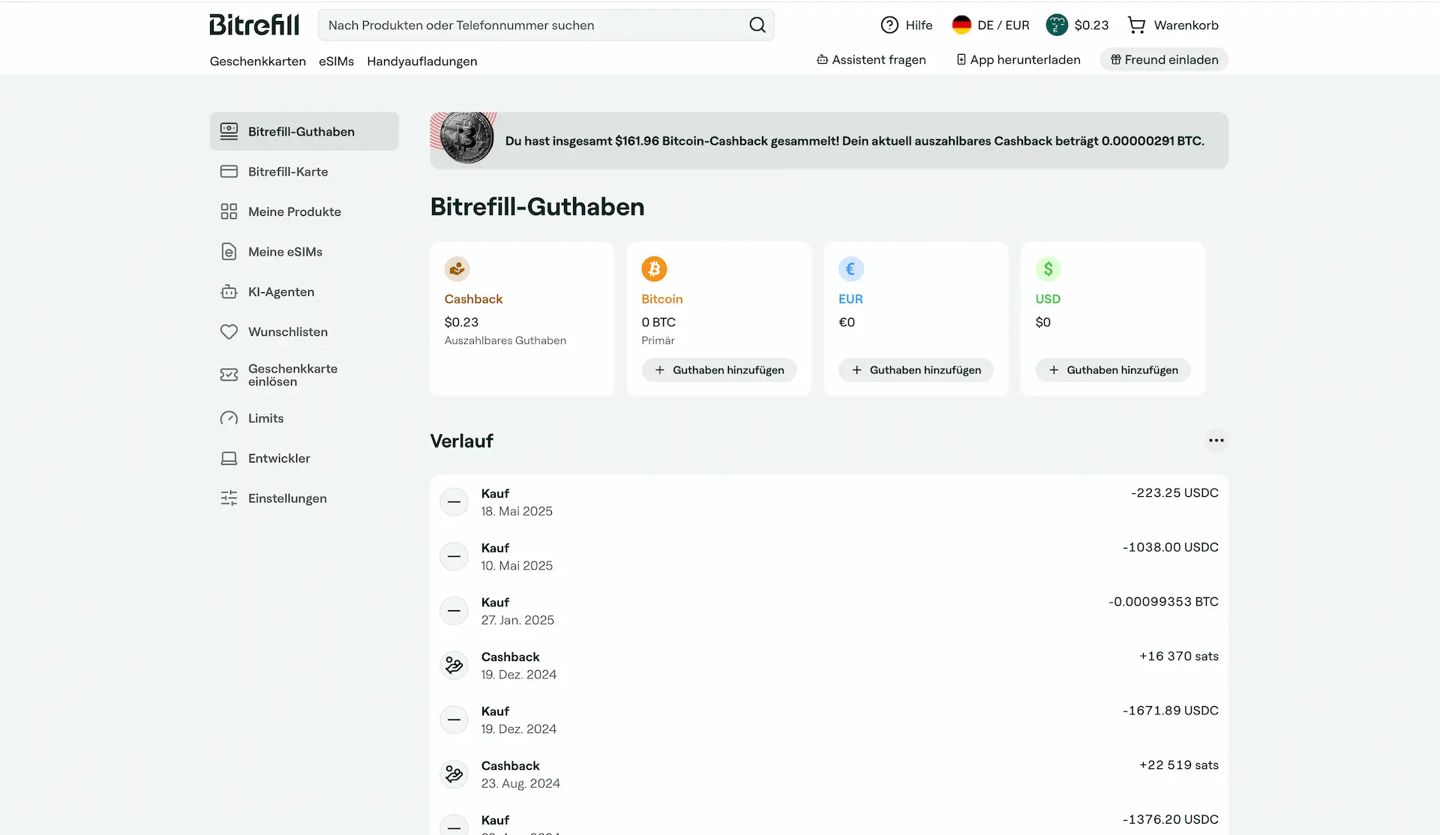Open Verlauf three-dot options menu

pyautogui.click(x=1216, y=440)
